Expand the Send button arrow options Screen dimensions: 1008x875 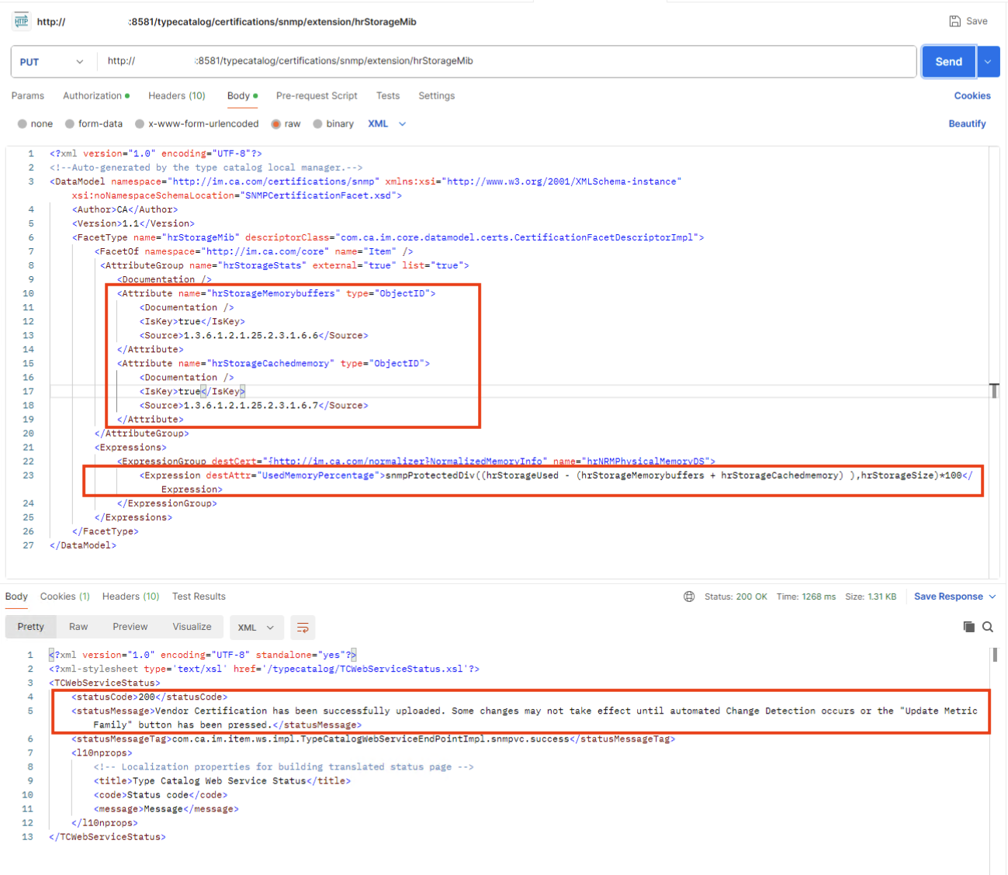click(x=988, y=62)
